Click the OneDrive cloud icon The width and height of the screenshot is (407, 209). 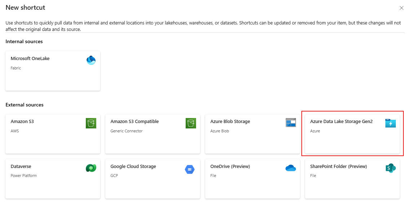point(291,168)
